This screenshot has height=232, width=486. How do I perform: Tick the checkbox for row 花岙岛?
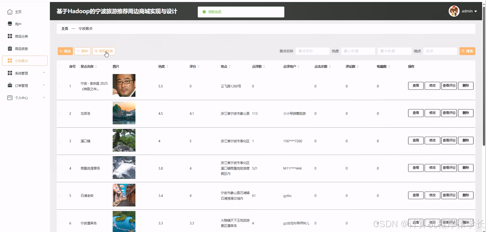(x=59, y=114)
